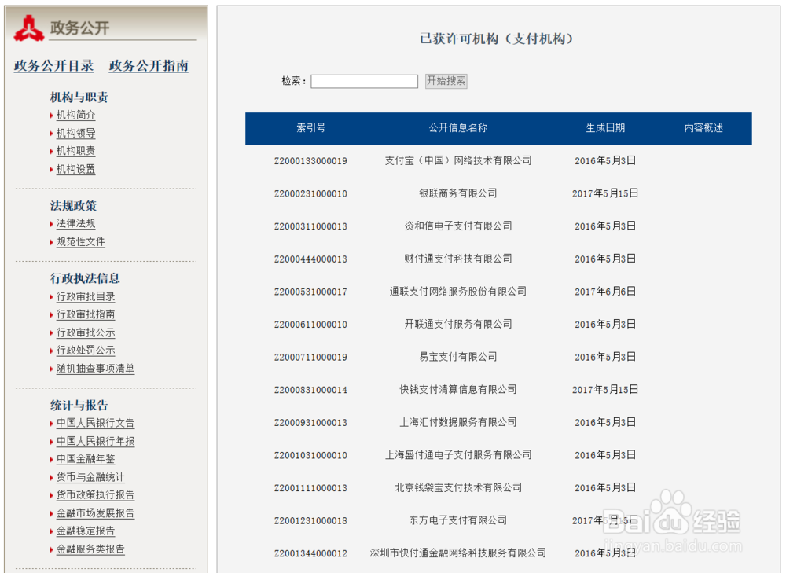Open 快钱支付清算信息有限公司 entry
Viewport: 786px width, 573px height.
coord(458,389)
